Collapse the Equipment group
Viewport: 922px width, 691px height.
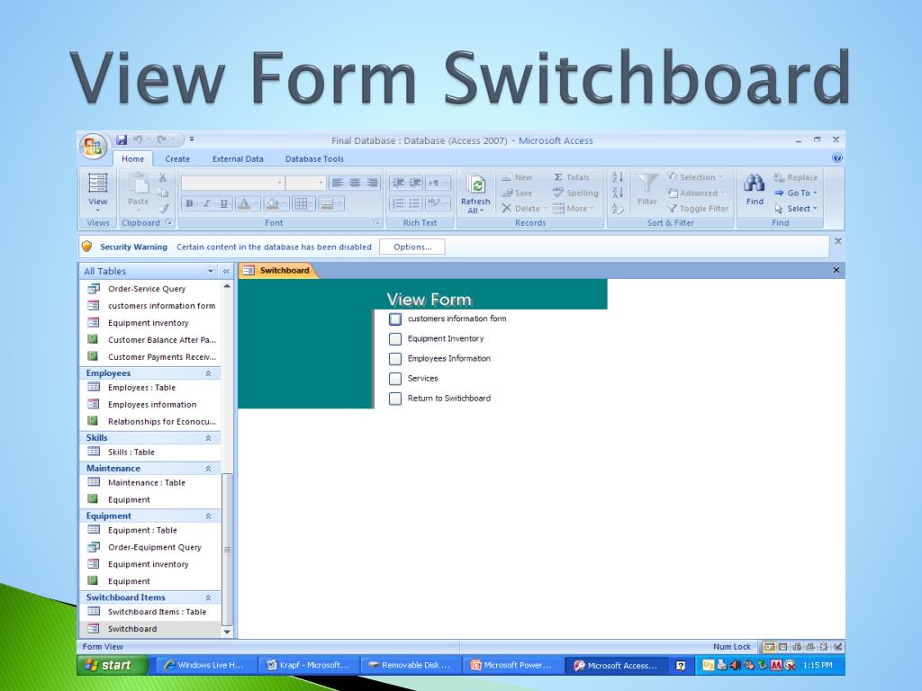(208, 516)
